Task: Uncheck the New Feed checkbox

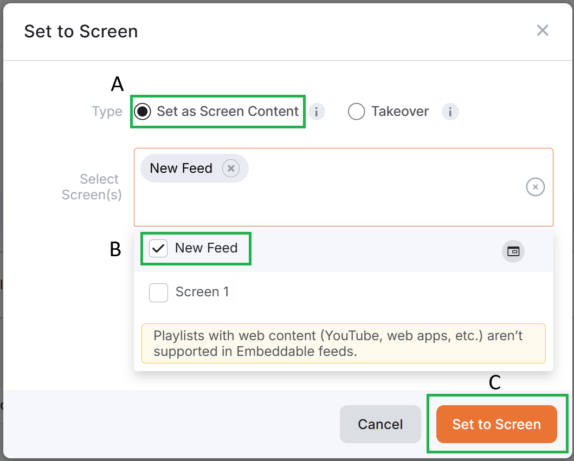Action: (158, 248)
